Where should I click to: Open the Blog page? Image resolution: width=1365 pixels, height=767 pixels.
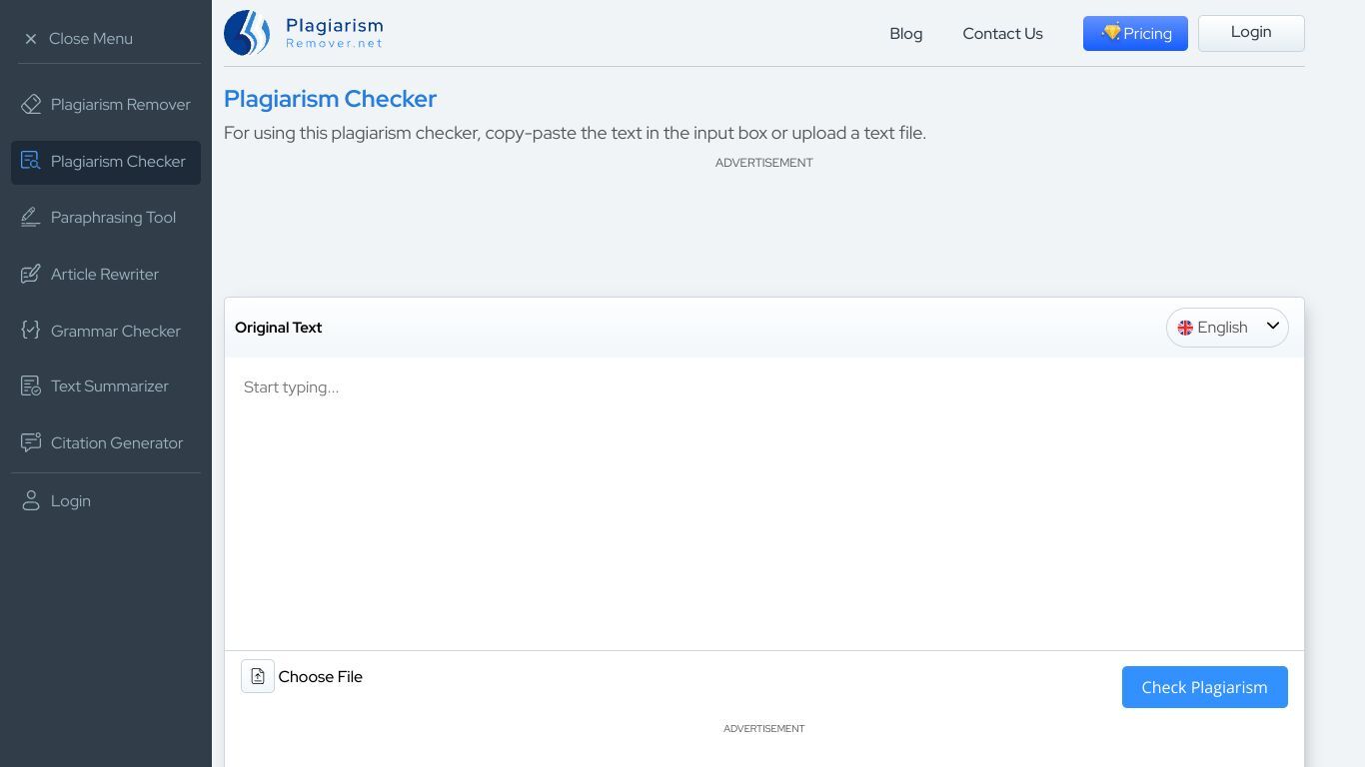[905, 34]
